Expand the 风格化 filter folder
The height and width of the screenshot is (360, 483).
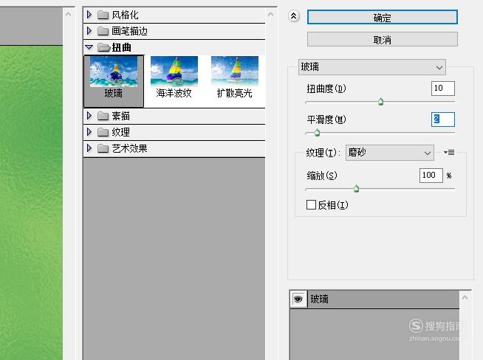[89, 15]
